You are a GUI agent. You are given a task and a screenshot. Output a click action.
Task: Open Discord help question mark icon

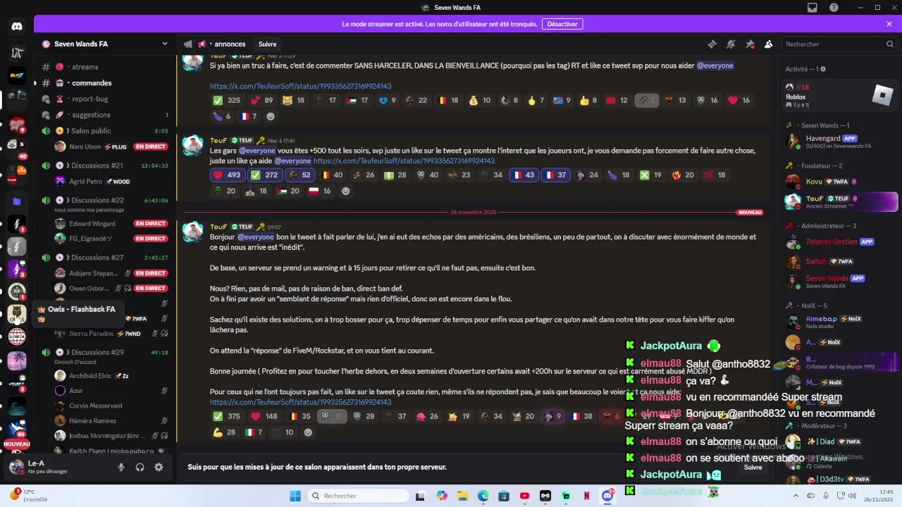834,8
